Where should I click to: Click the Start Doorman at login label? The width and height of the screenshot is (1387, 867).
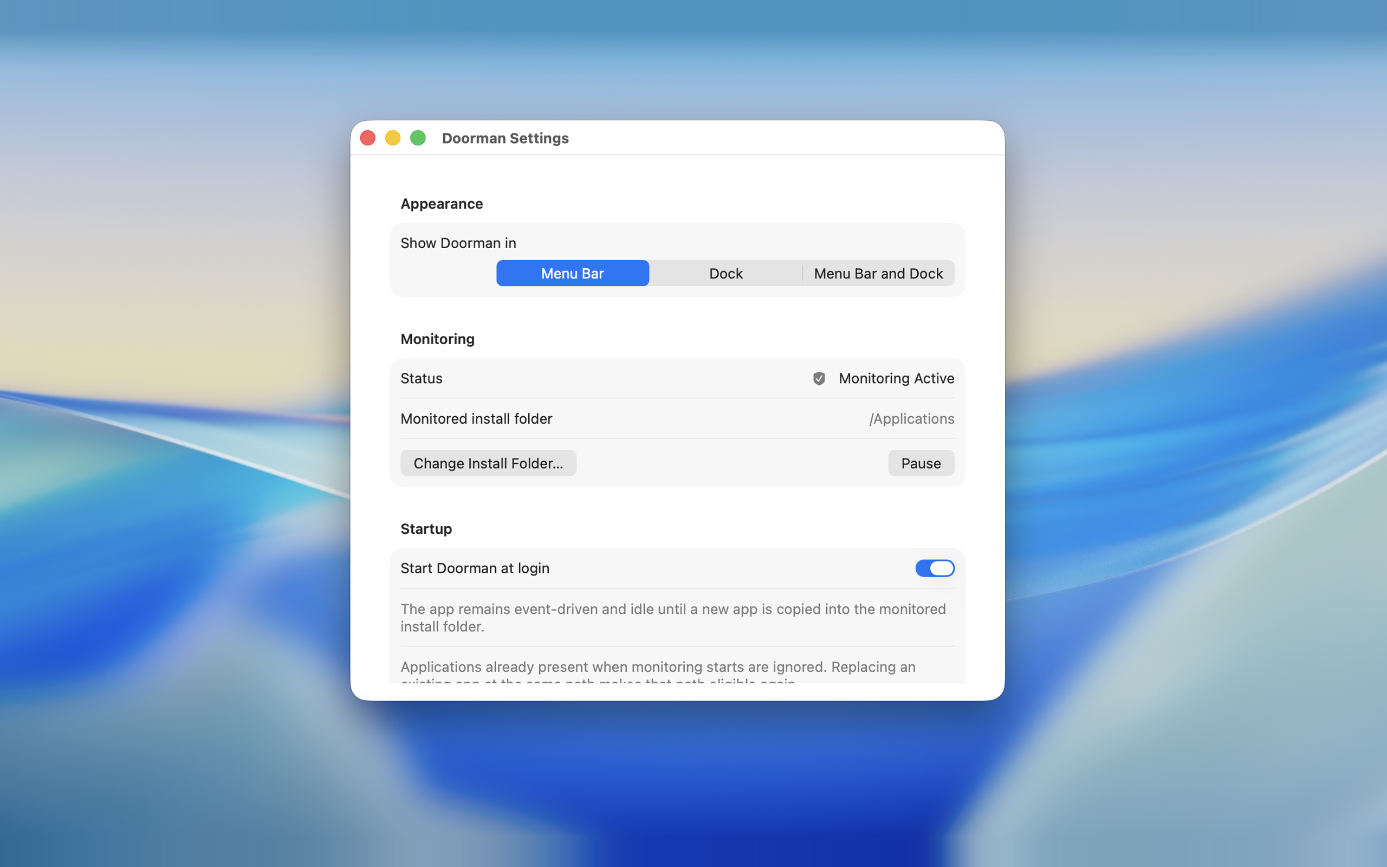475,568
